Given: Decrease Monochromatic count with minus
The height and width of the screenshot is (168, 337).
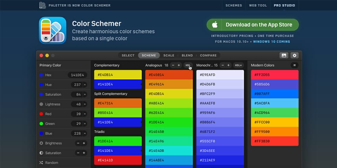Looking at the screenshot, I should click(x=223, y=65).
